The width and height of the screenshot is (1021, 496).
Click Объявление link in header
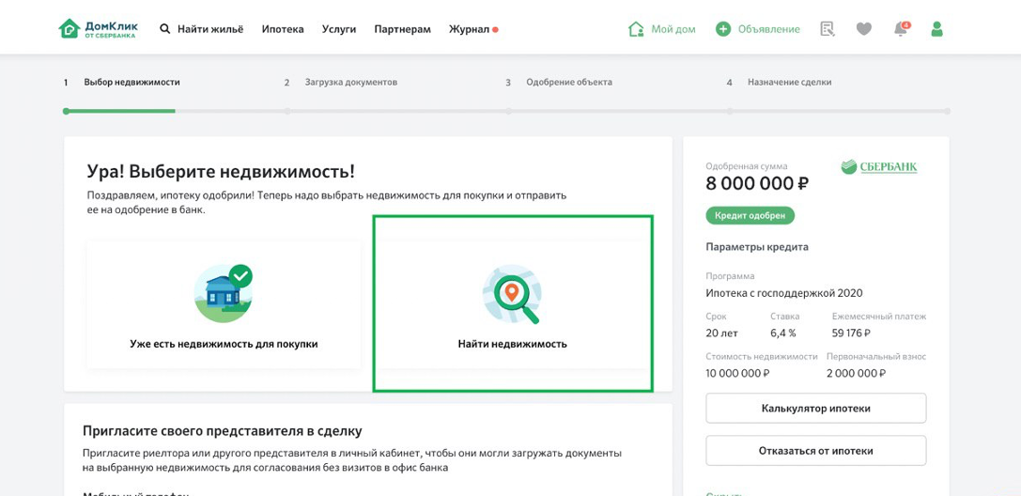tap(769, 29)
